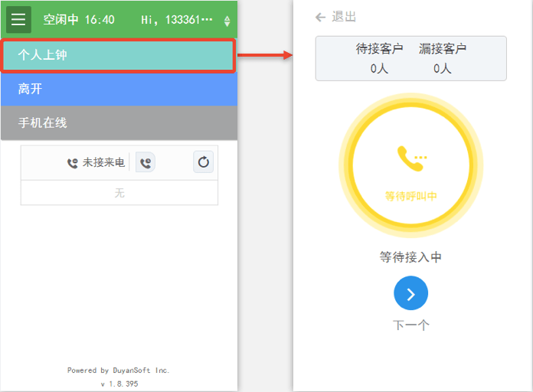Select the 个人上钟 menu option

118,55
